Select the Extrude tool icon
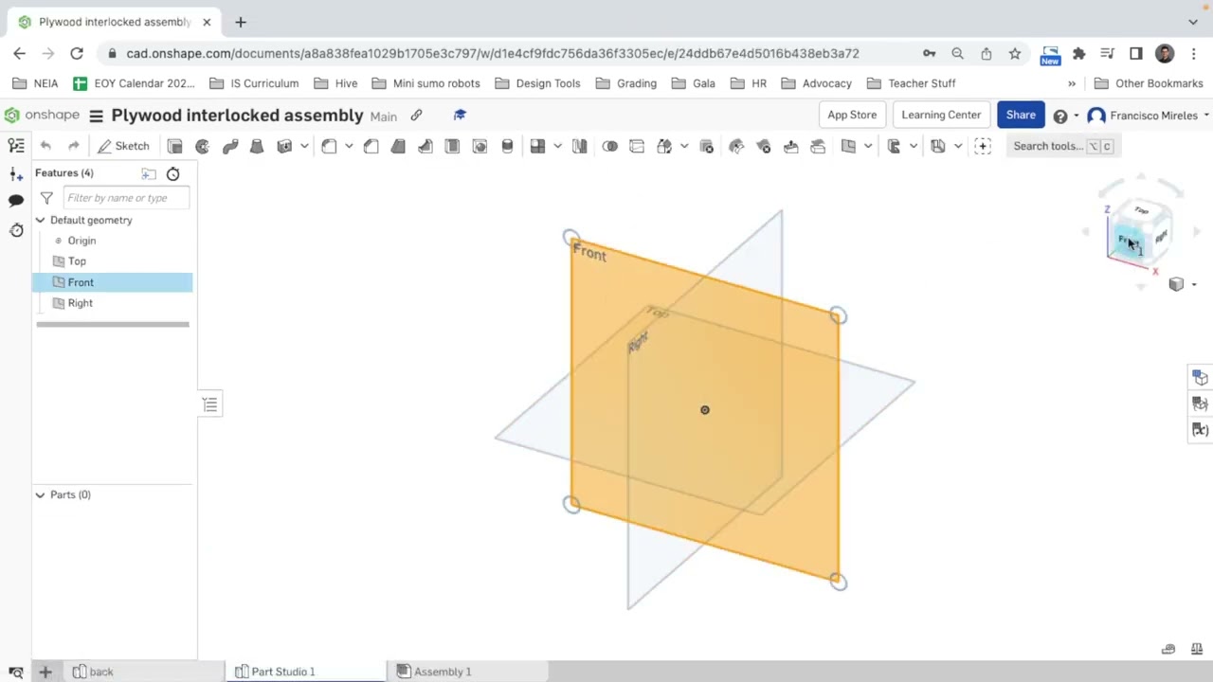Viewport: 1213px width, 682px height. [x=175, y=146]
